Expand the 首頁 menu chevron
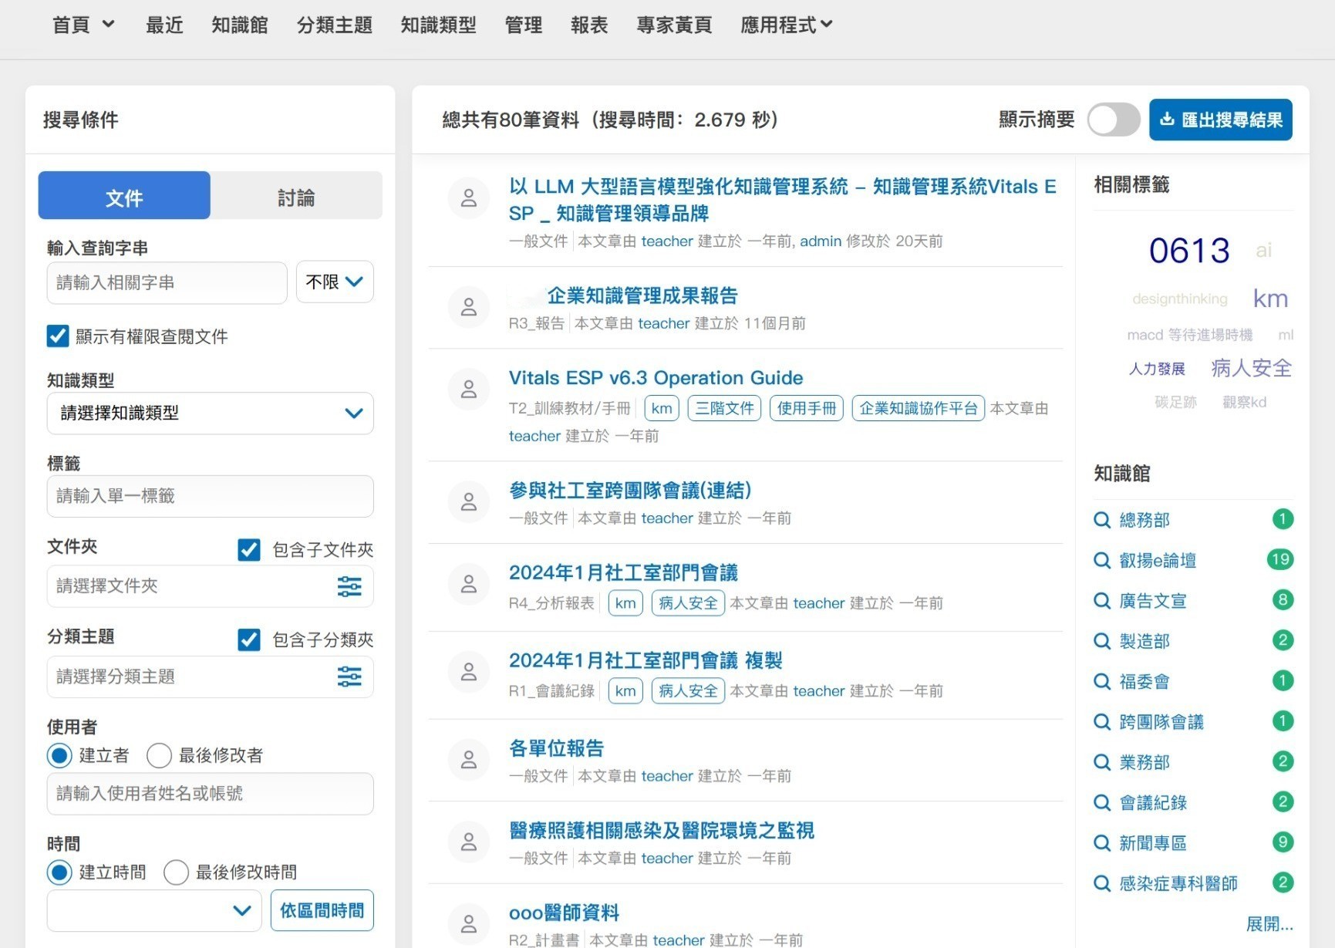Viewport: 1335px width, 948px height. pyautogui.click(x=109, y=24)
